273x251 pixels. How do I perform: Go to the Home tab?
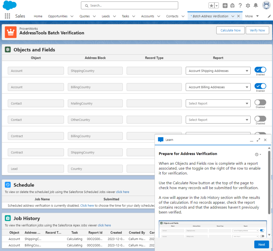[x=38, y=16]
